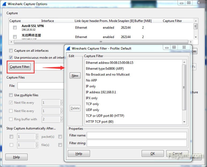Select the 'No ARP' filter entry
The height and width of the screenshot is (167, 207).
[x=91, y=80]
